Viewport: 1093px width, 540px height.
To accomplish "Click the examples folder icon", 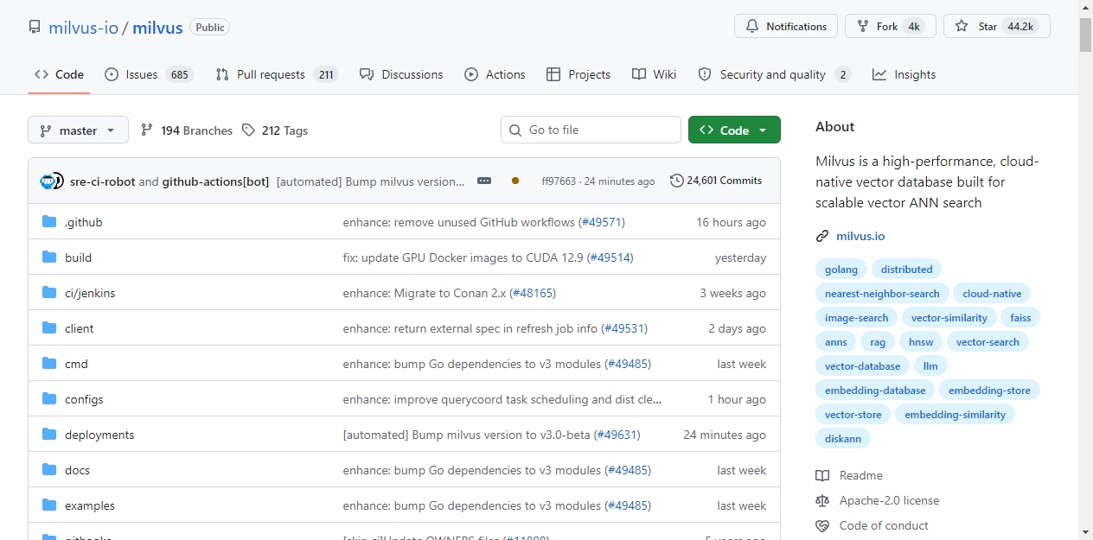I will (49, 505).
